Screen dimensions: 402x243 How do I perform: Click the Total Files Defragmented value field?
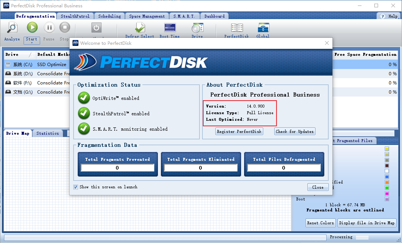pyautogui.click(x=284, y=168)
